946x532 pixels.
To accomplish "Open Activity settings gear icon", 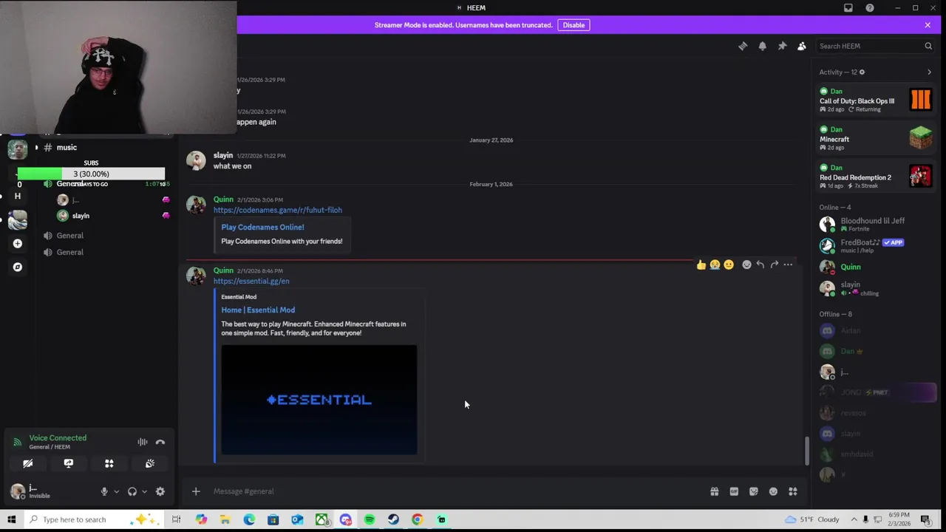I will (x=862, y=72).
